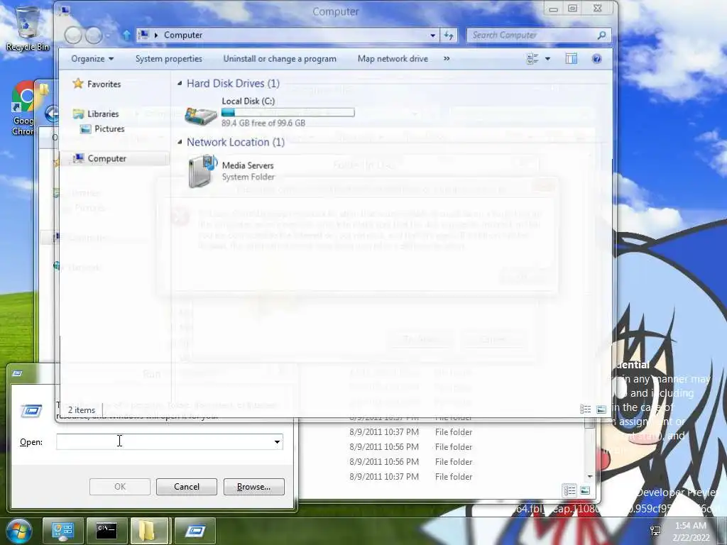Screen dimensions: 727x545
Task: Click Computer window title bar icon
Action: 65,10
